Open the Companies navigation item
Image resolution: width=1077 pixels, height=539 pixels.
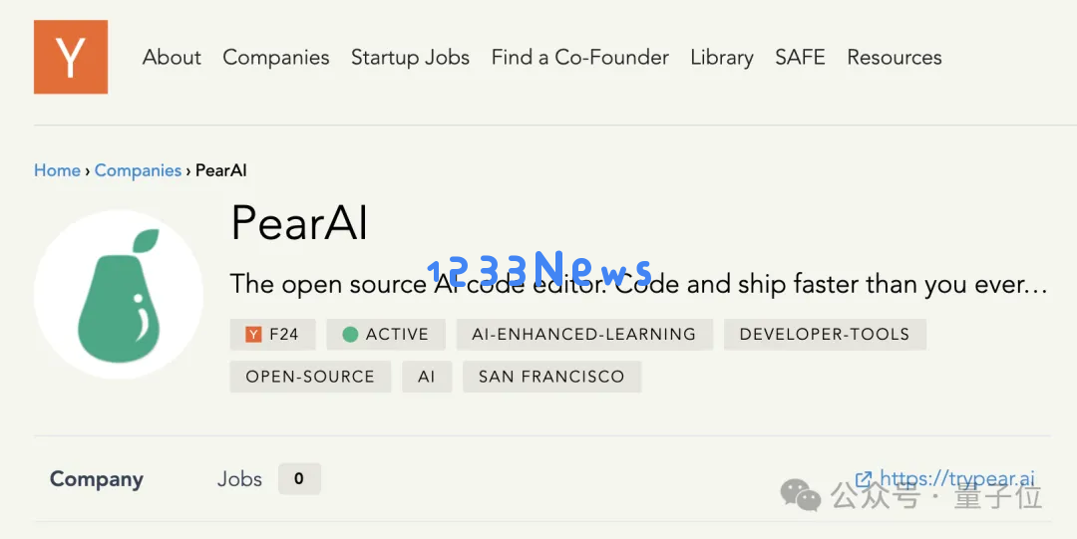tap(276, 57)
